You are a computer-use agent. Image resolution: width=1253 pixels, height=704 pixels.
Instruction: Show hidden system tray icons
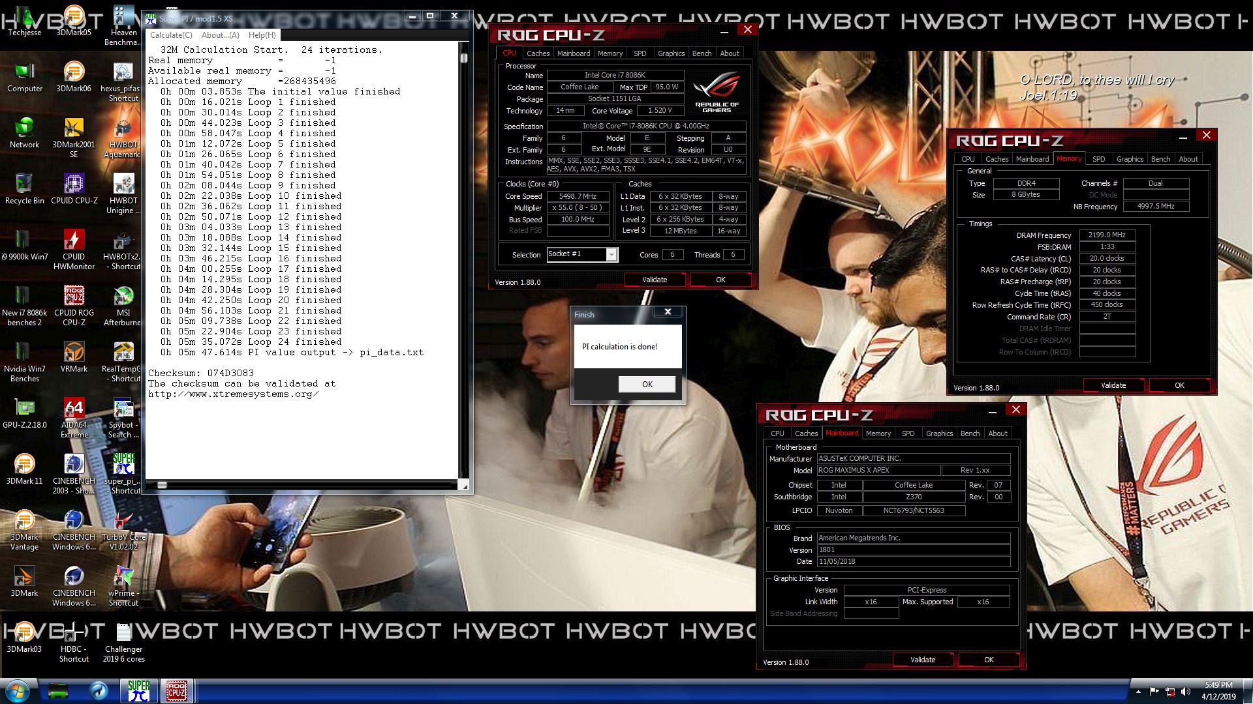pyautogui.click(x=1137, y=692)
